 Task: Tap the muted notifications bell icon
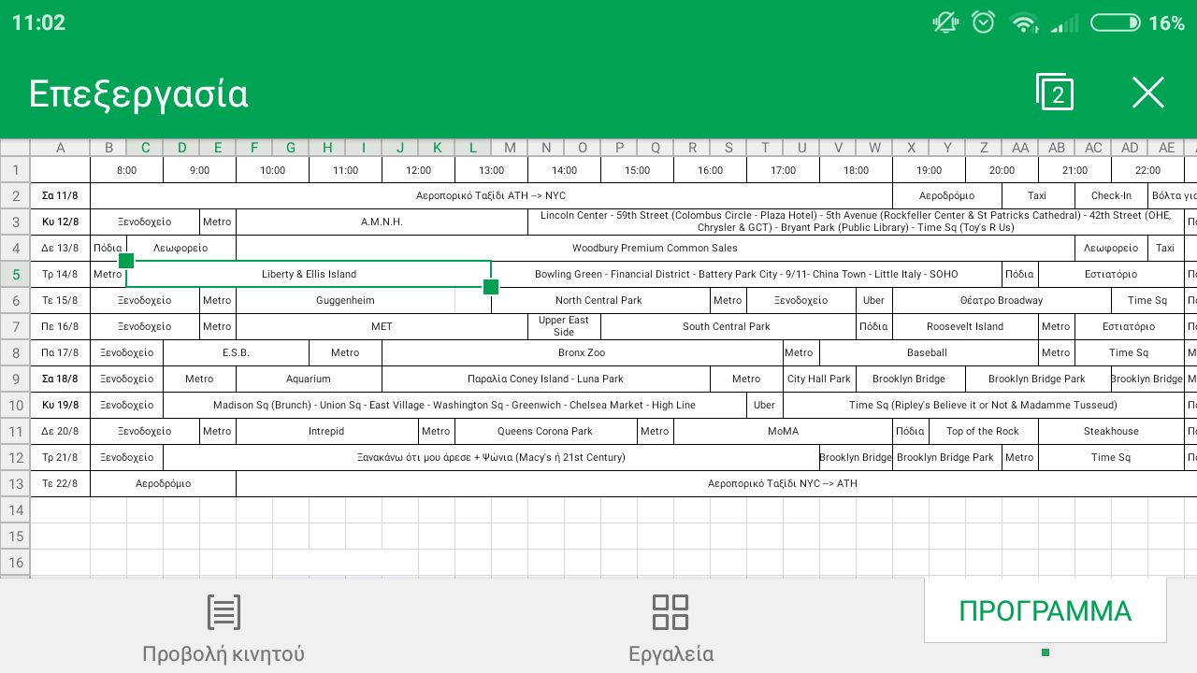point(945,23)
